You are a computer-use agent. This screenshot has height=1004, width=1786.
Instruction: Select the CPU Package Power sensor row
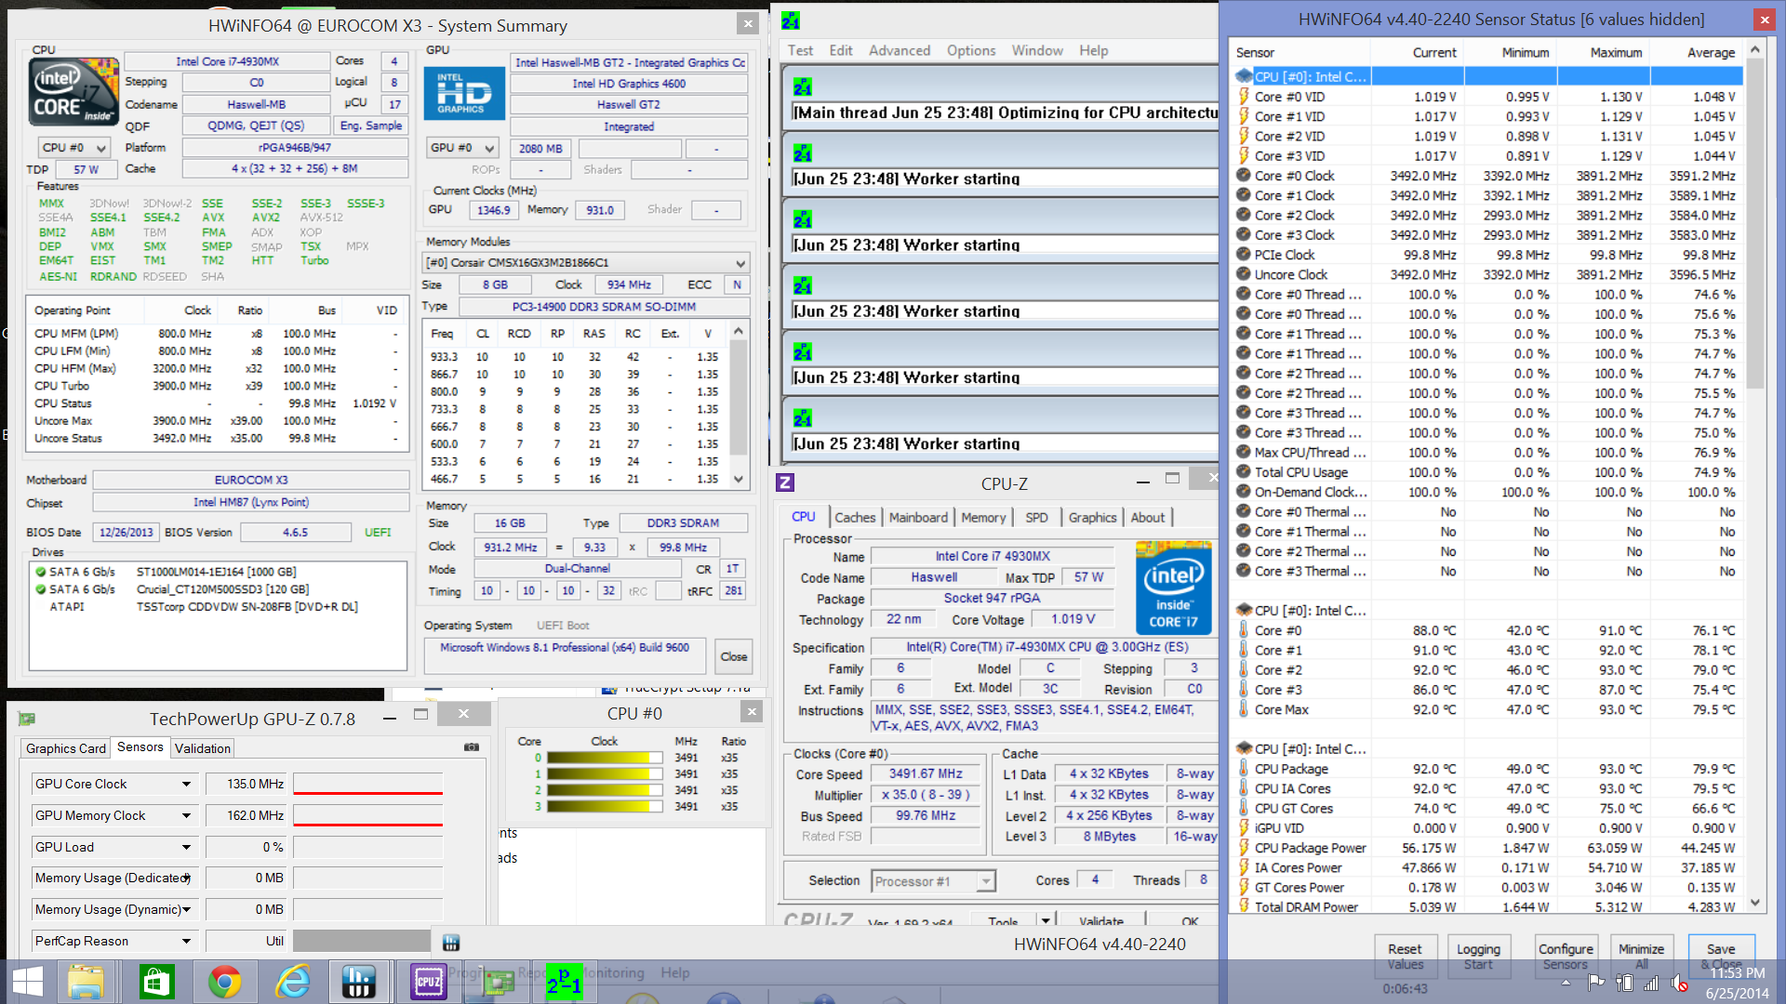[x=1488, y=848]
